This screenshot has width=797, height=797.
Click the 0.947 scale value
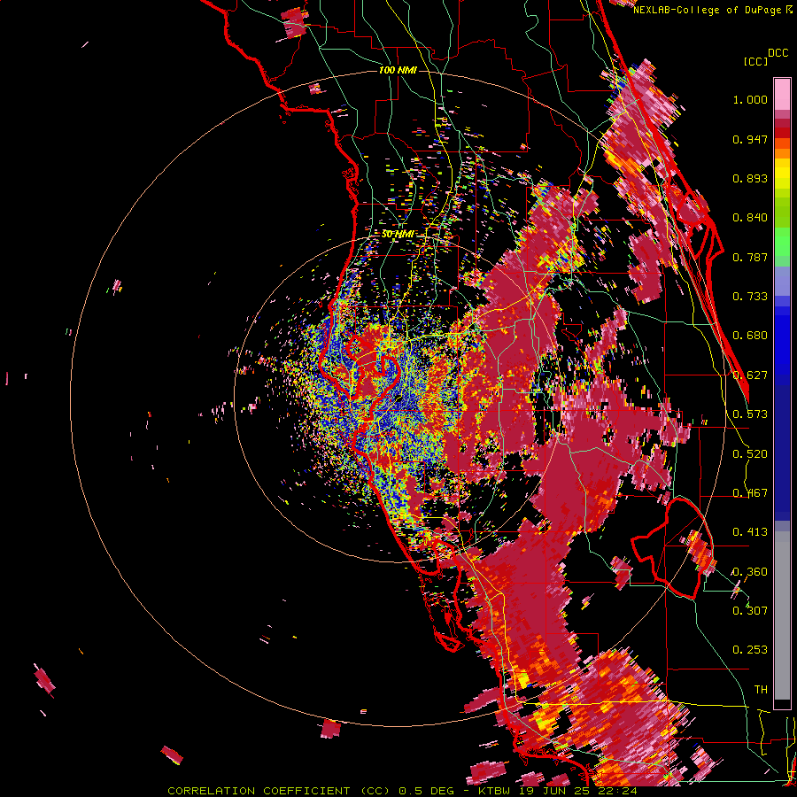[750, 139]
